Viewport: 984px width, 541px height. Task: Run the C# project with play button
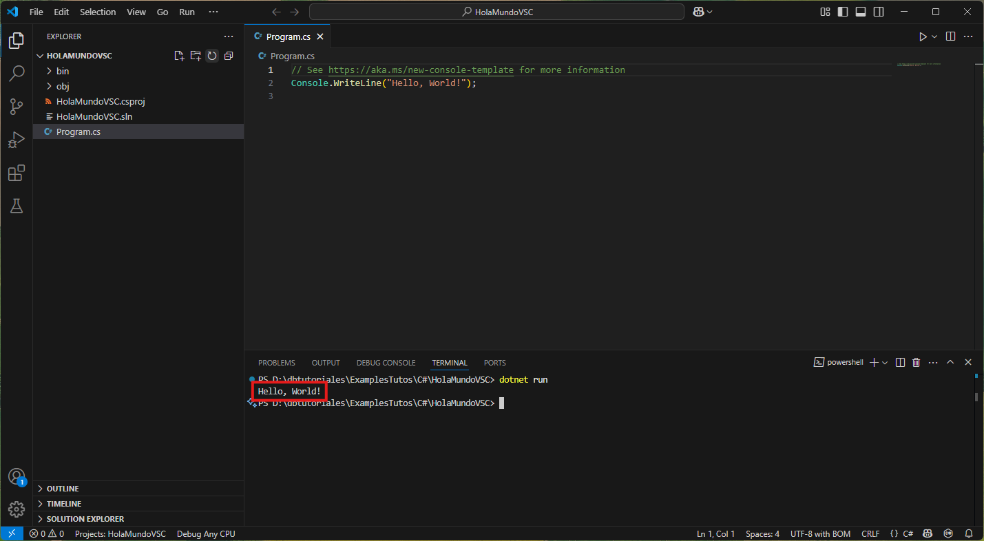(923, 36)
